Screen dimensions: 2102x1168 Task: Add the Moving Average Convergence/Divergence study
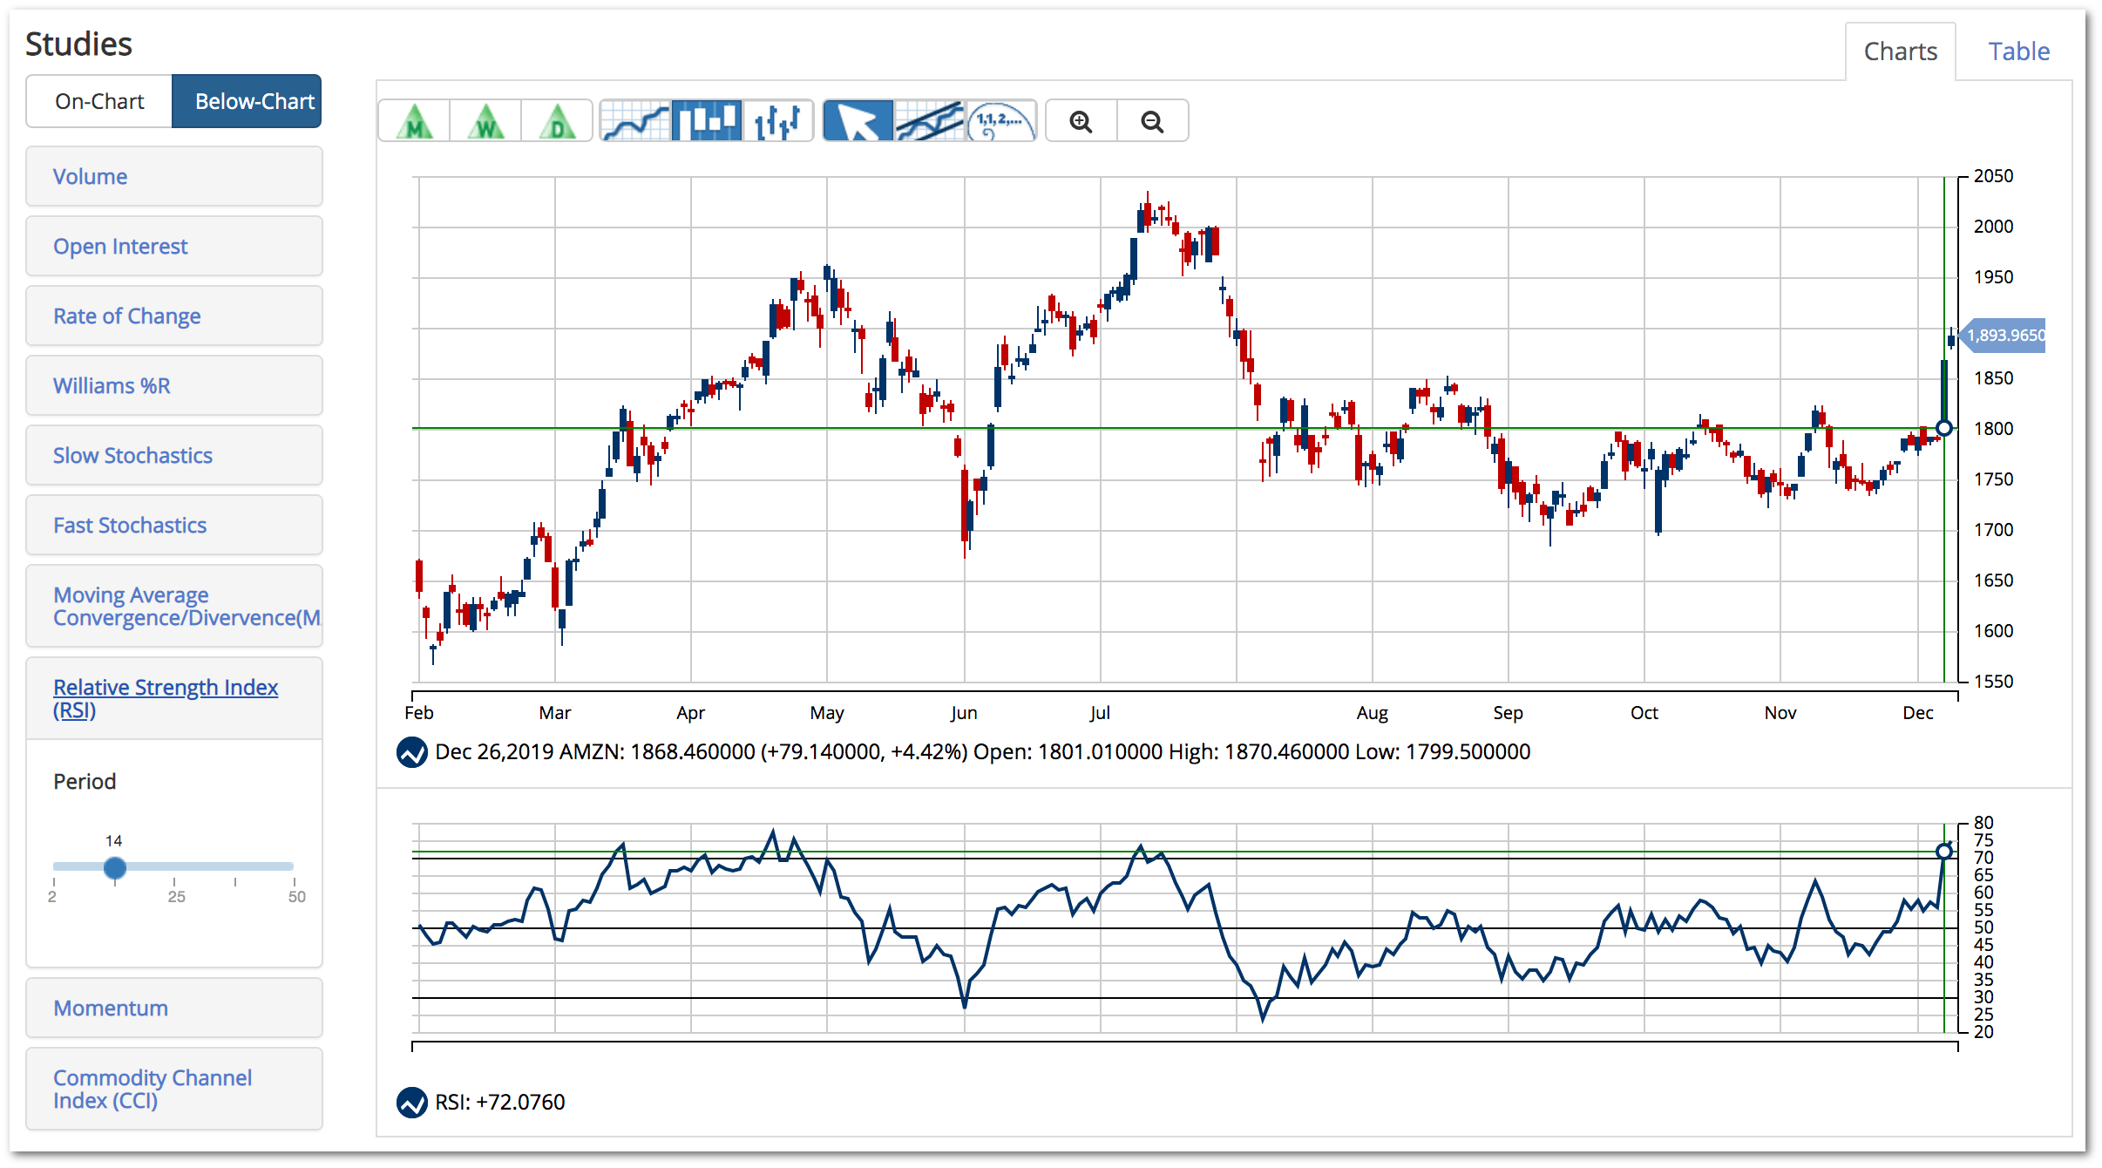coord(174,606)
